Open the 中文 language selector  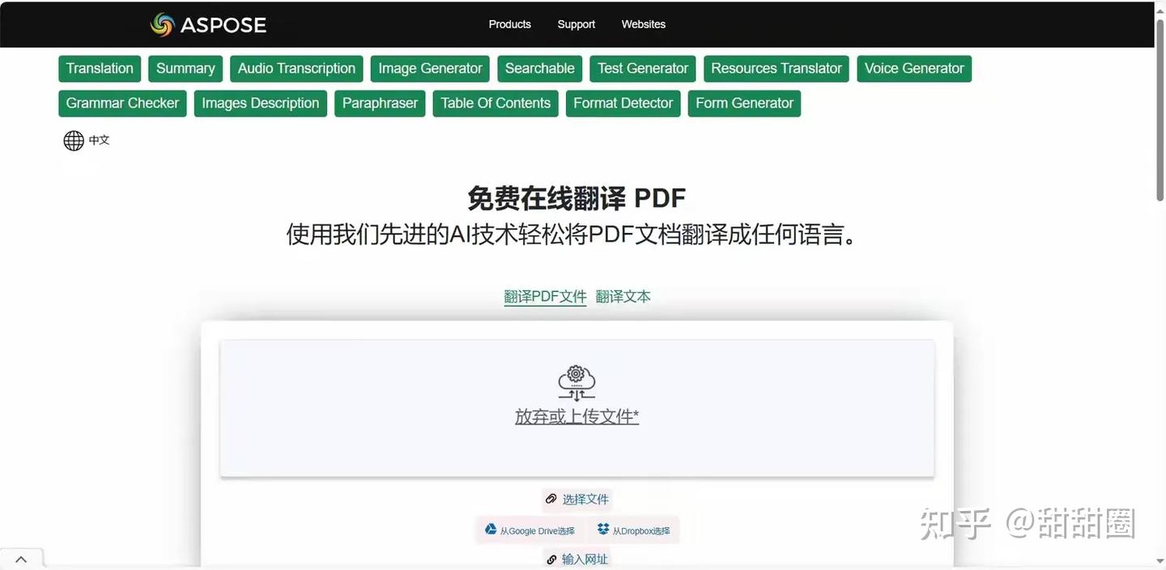tap(99, 141)
